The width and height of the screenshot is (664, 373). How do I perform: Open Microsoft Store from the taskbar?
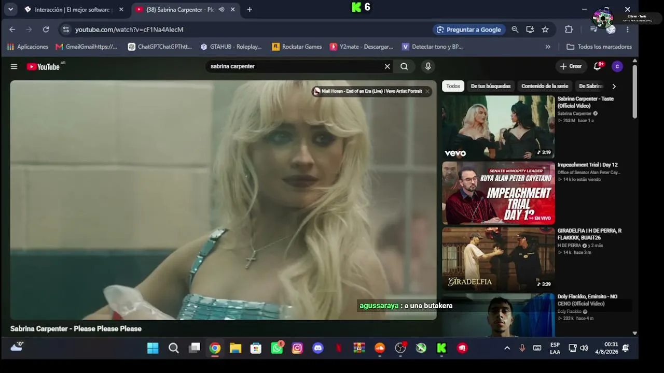[x=256, y=348]
